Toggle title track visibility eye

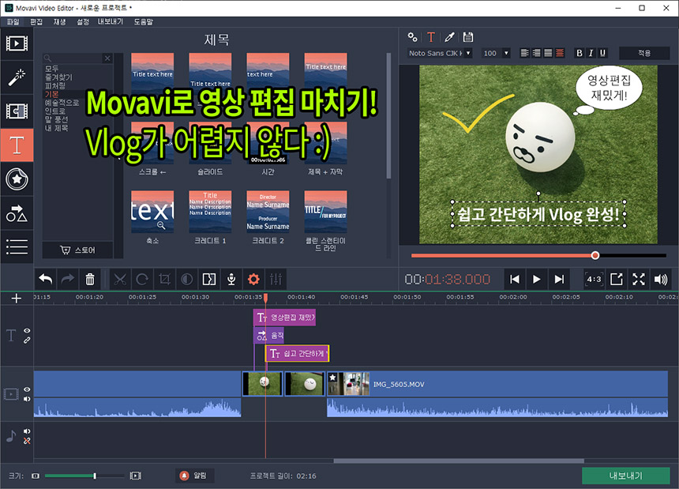coord(27,331)
